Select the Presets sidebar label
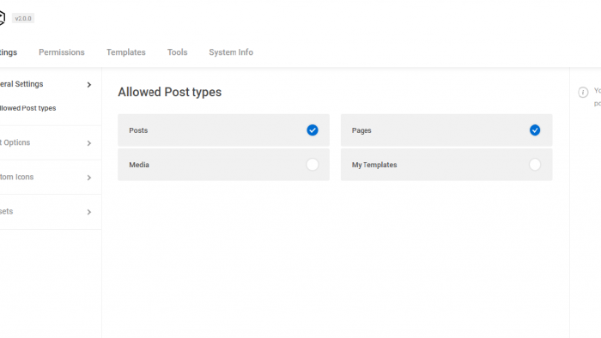Screen dimensions: 601x338 pyautogui.click(x=7, y=211)
